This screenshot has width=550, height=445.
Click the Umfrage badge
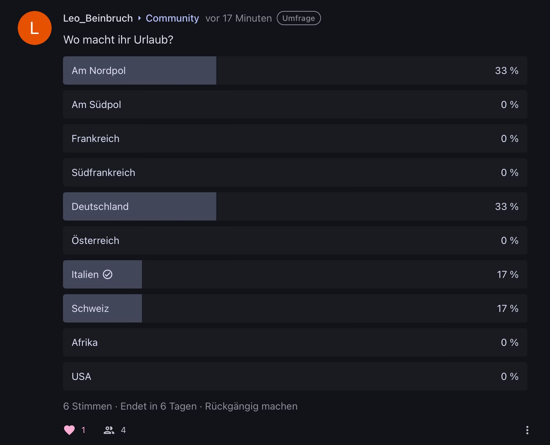[299, 18]
